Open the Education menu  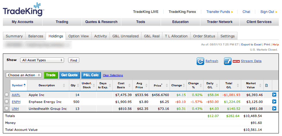[181, 22]
